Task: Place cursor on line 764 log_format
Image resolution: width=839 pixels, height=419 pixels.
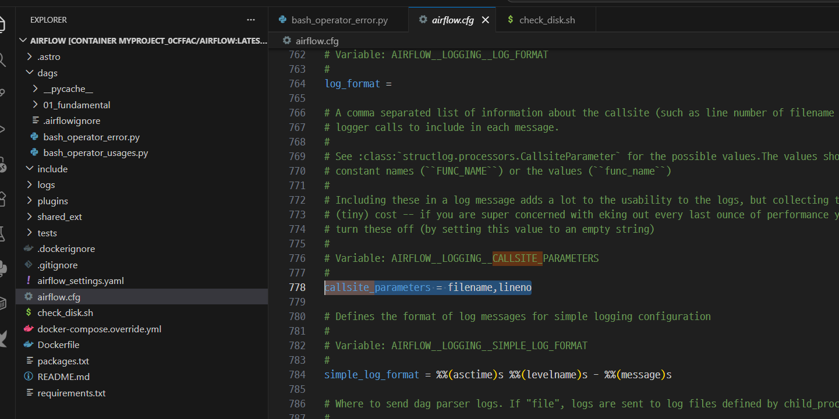Action: point(352,84)
